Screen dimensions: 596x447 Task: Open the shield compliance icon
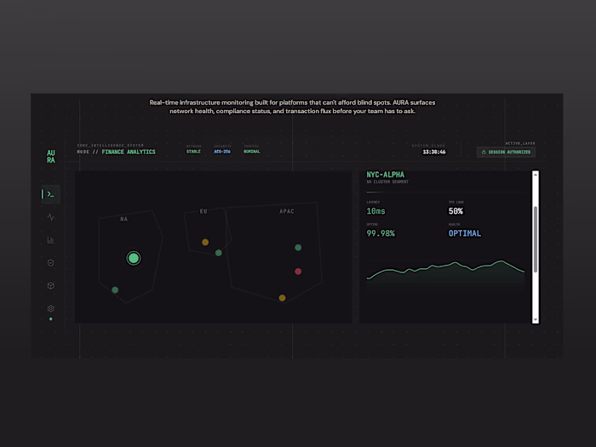click(50, 262)
